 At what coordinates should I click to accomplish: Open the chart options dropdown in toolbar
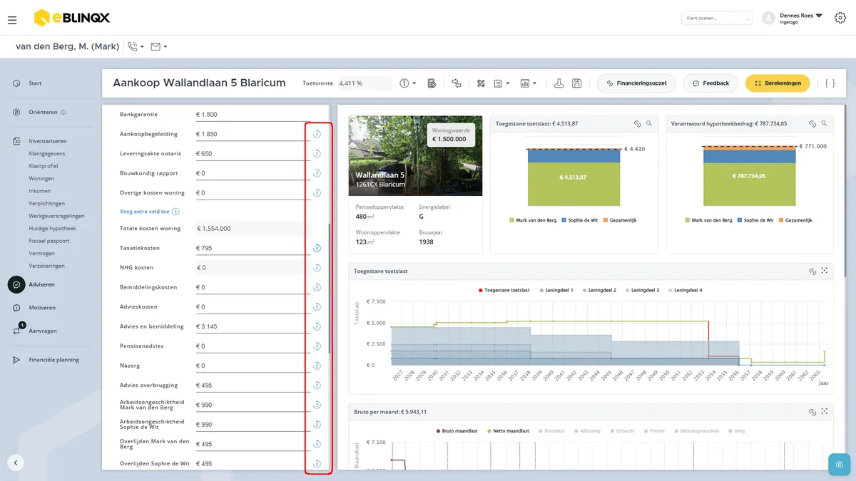click(x=528, y=83)
